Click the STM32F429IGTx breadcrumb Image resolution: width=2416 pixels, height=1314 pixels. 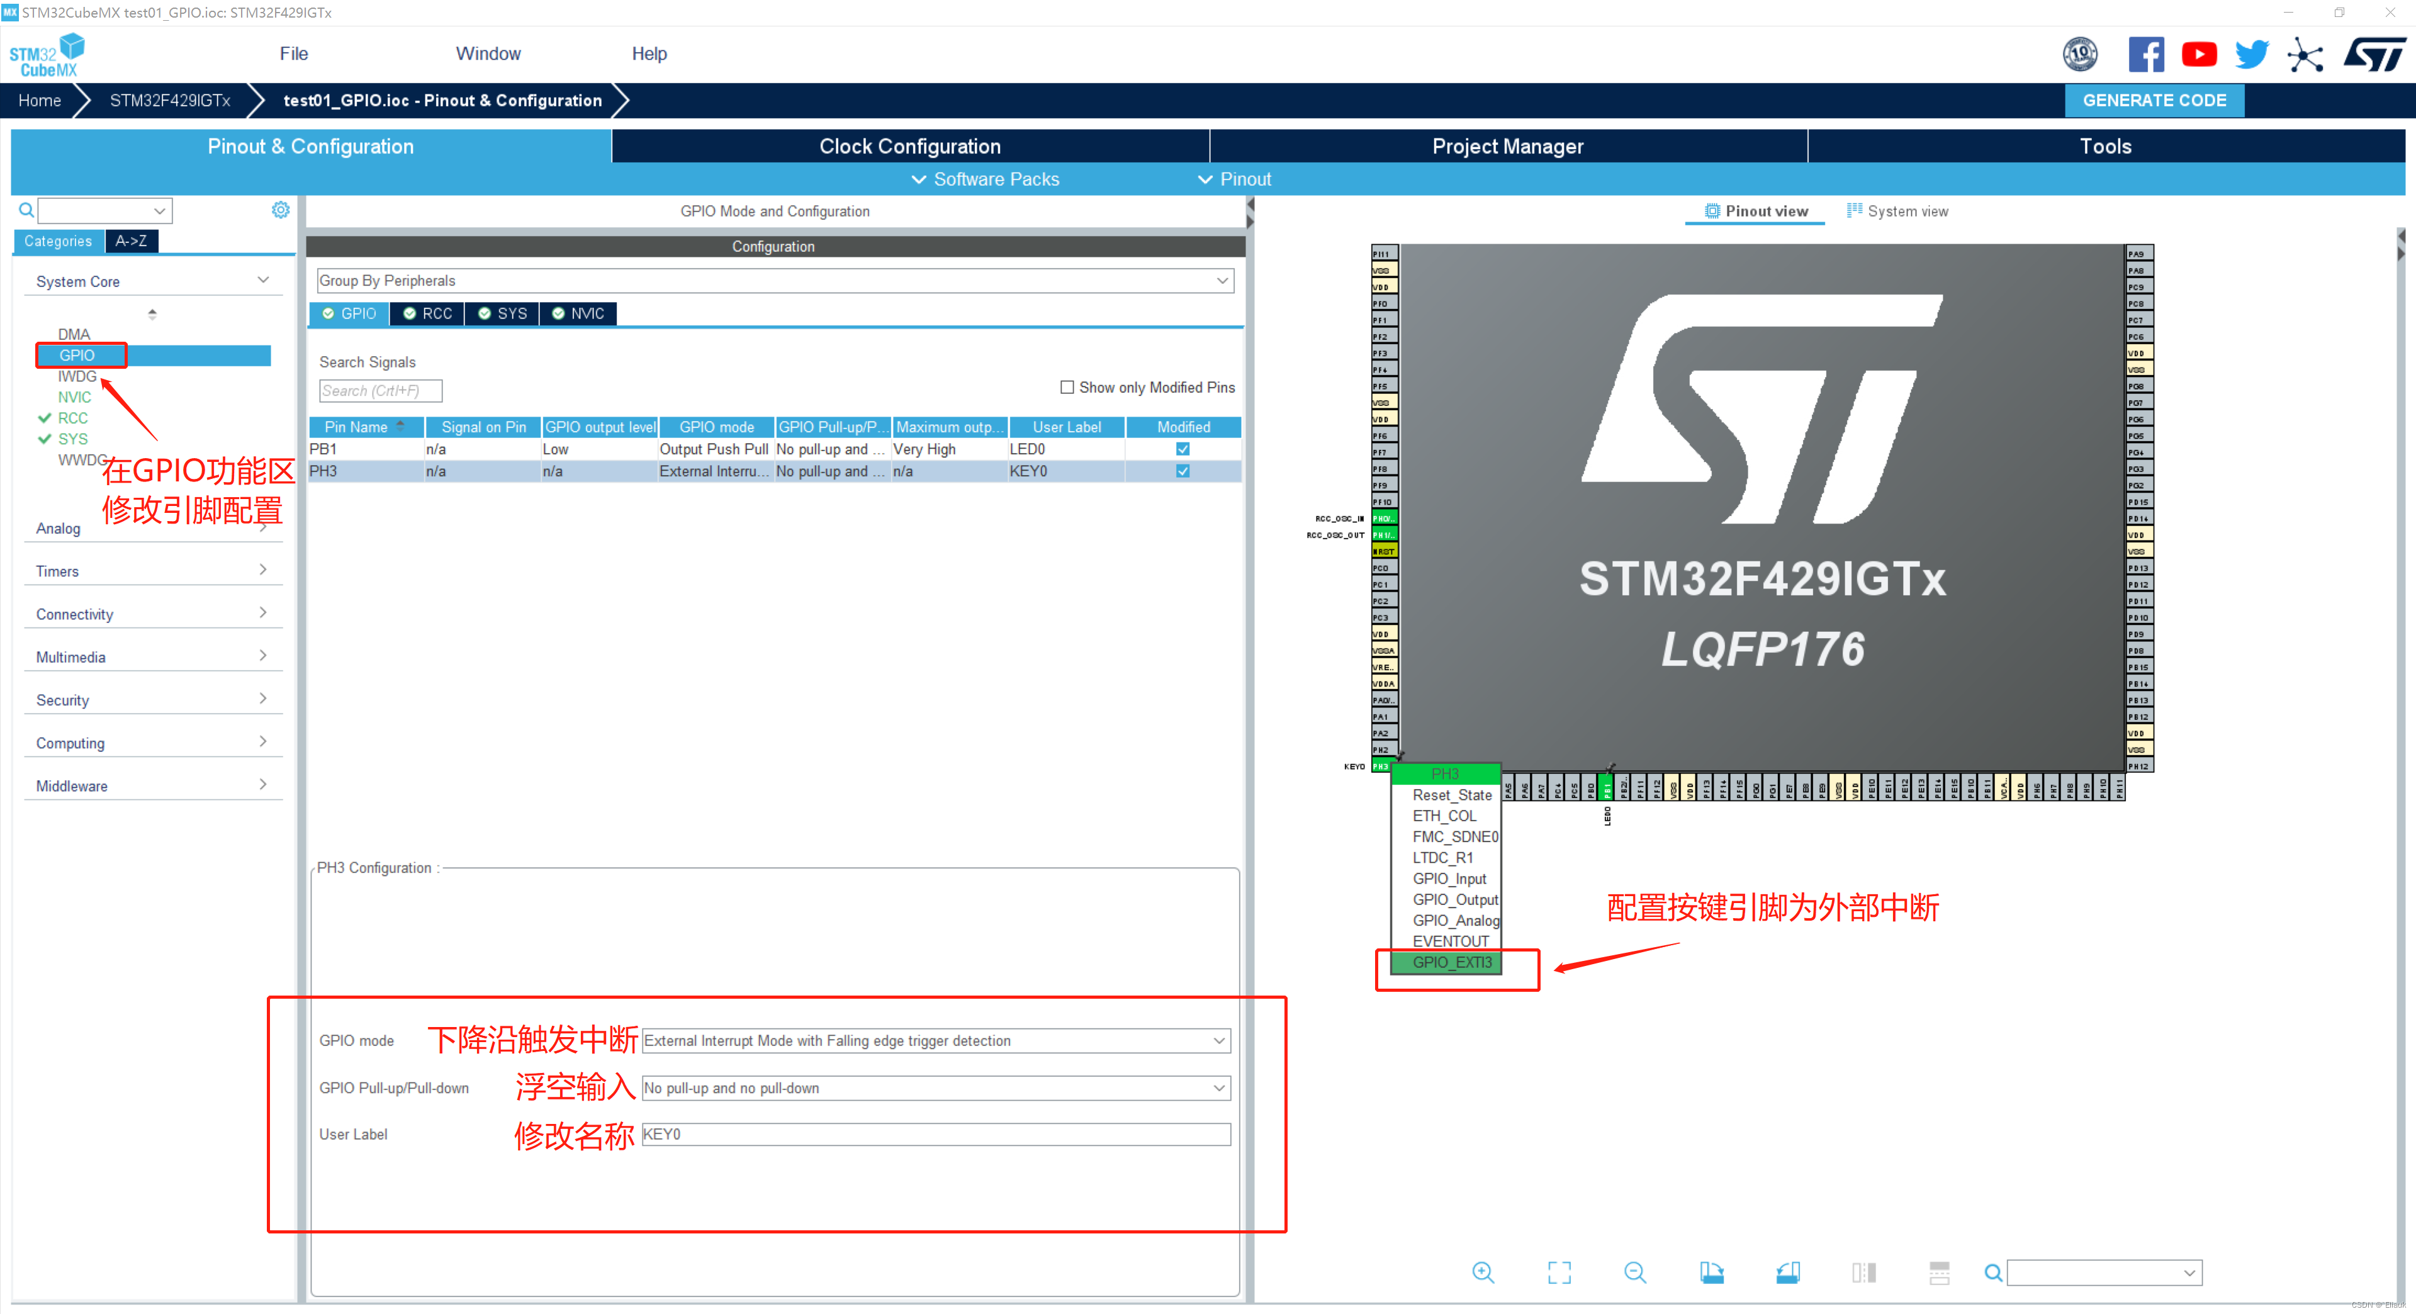point(170,99)
